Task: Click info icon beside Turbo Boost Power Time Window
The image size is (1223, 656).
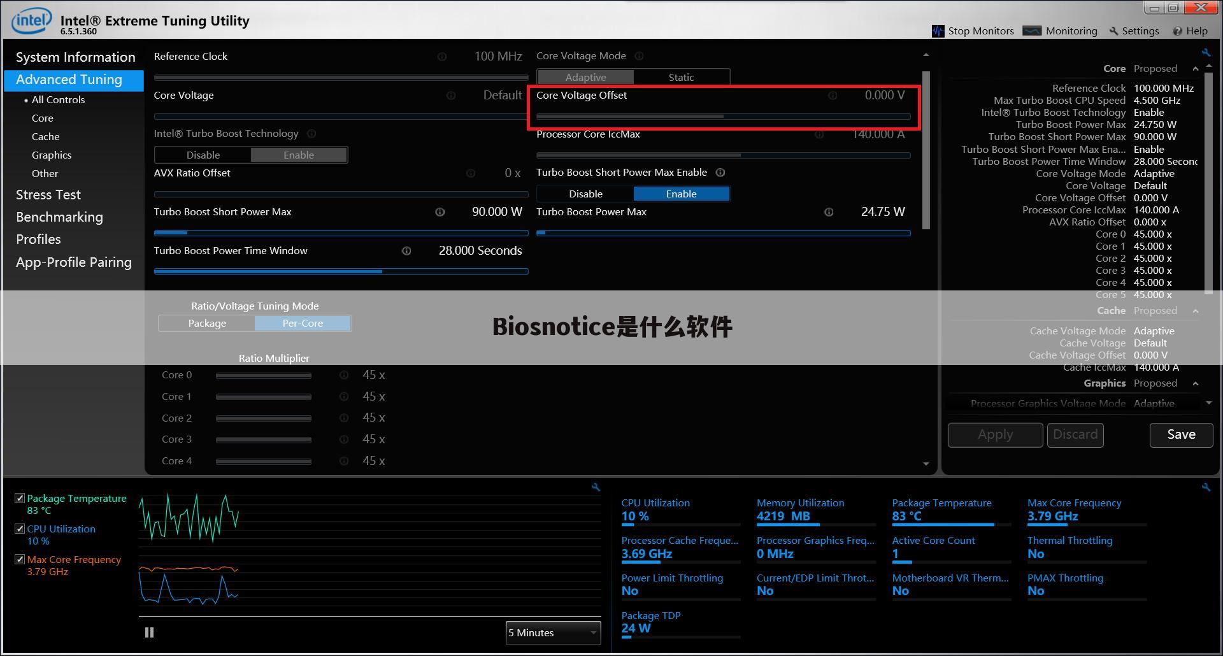Action: (x=406, y=251)
